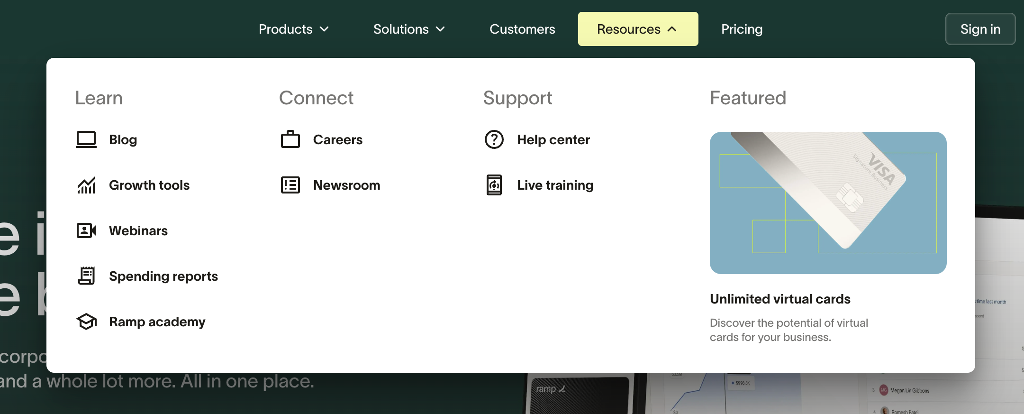This screenshot has width=1024, height=414.
Task: Visit the Newsroom text link
Action: click(x=346, y=185)
